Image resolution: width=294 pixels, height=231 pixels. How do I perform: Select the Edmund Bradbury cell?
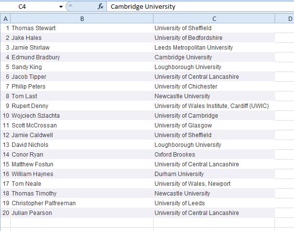pyautogui.click(x=82, y=57)
